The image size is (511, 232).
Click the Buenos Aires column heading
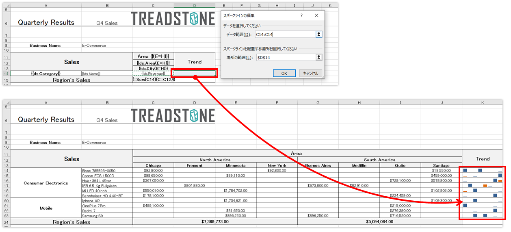pos(318,165)
